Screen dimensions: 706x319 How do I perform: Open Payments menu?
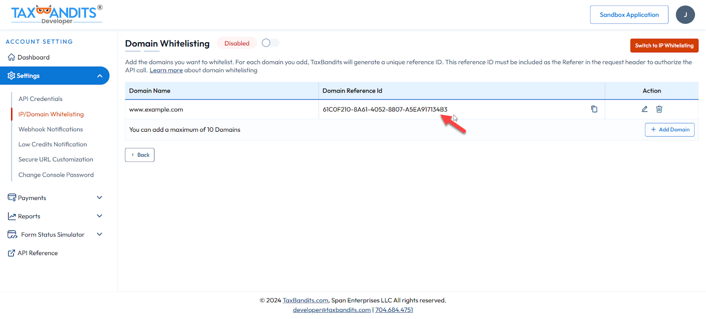pyautogui.click(x=32, y=198)
